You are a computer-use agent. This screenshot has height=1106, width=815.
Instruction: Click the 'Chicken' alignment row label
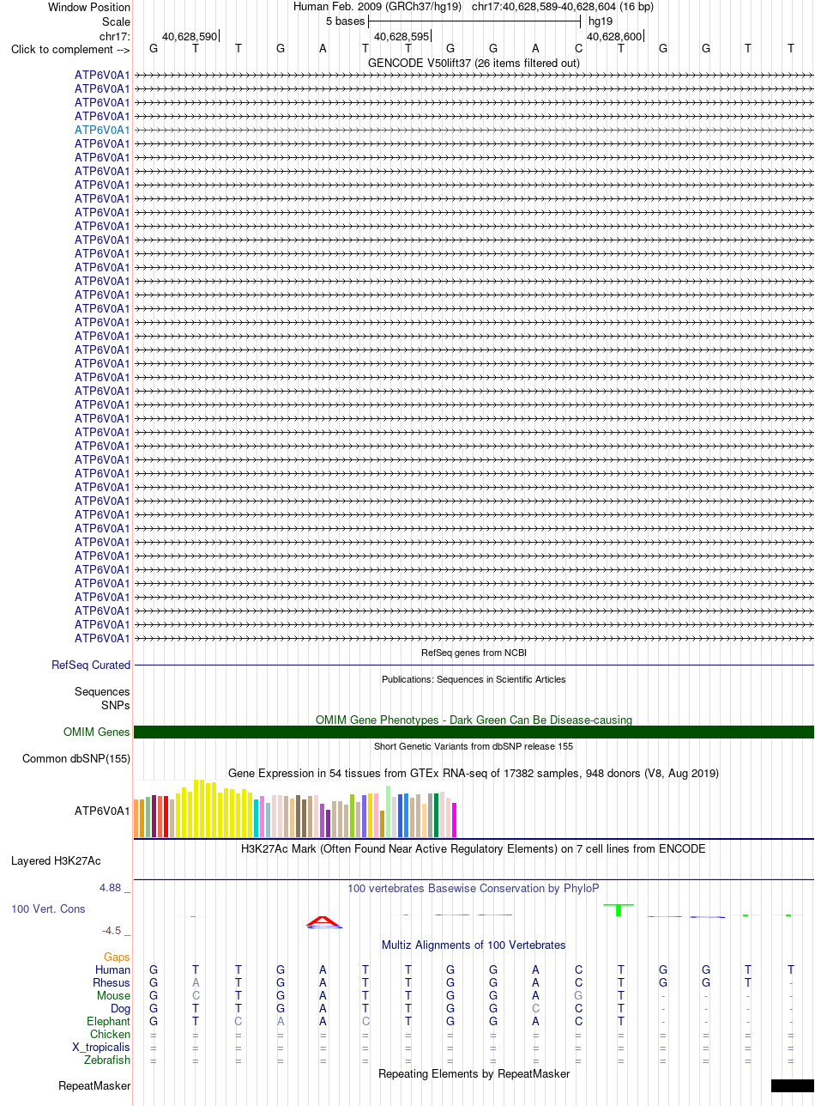110,1034
